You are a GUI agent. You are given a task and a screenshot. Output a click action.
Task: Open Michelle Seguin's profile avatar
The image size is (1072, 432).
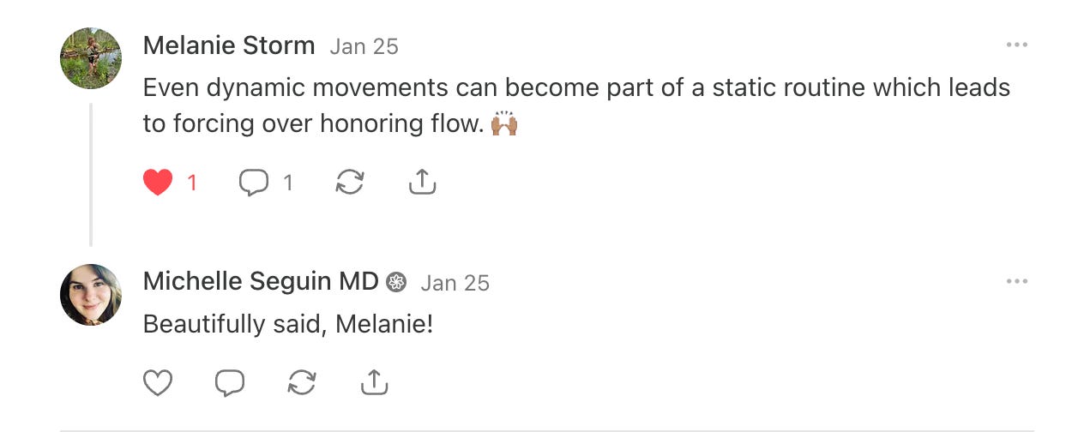tap(91, 295)
